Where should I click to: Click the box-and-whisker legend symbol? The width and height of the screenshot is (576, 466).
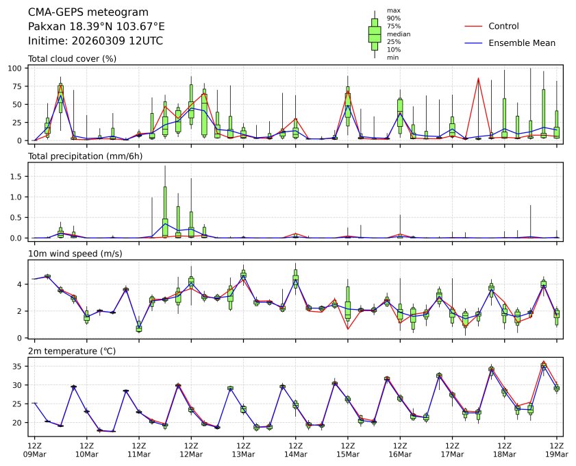tap(375, 34)
